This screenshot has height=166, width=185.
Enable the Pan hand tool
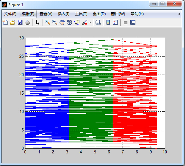(62, 22)
